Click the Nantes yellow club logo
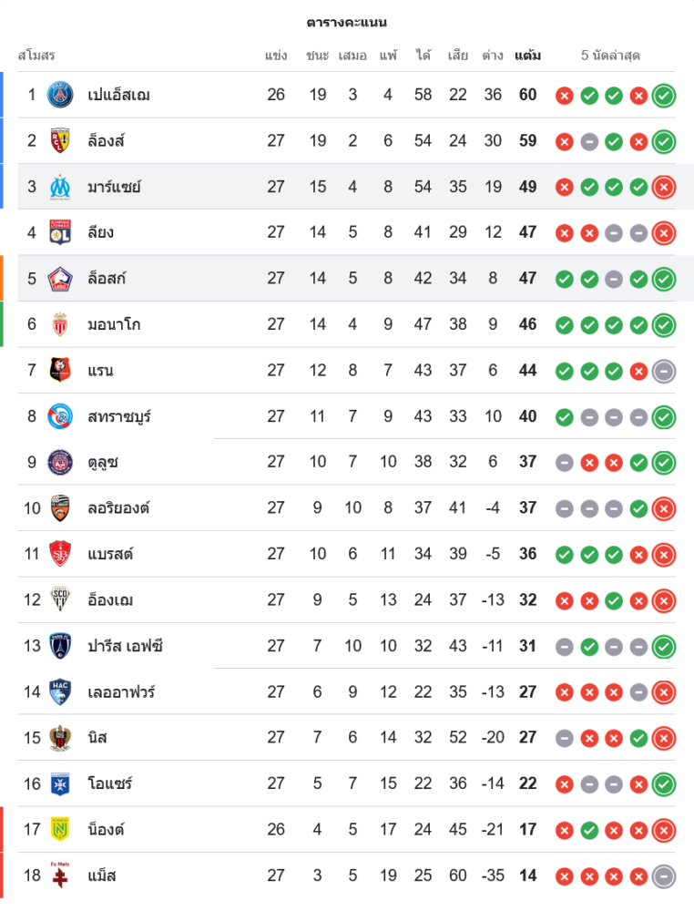 click(60, 829)
